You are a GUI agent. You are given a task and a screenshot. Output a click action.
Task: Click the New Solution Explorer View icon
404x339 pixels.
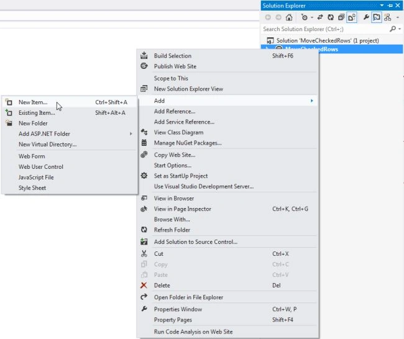(x=144, y=89)
